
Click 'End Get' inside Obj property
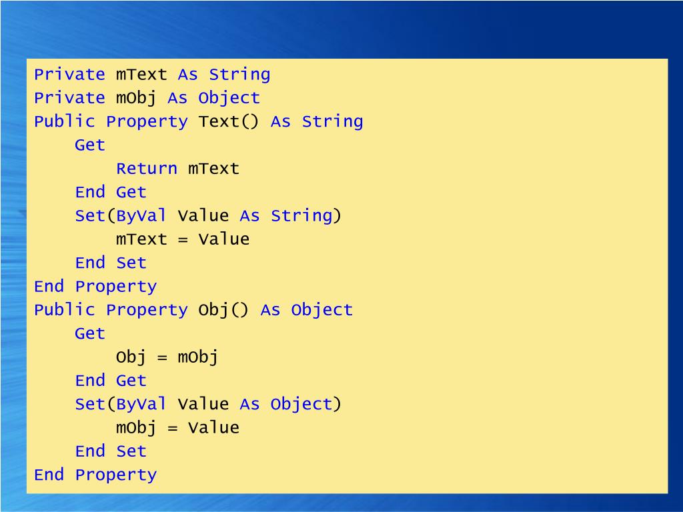[111, 381]
